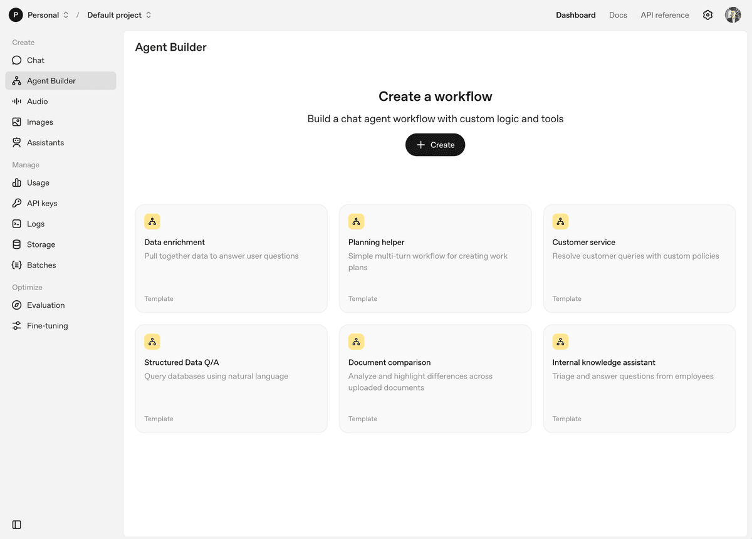This screenshot has height=539, width=752.
Task: Open the settings gear
Action: [x=708, y=14]
